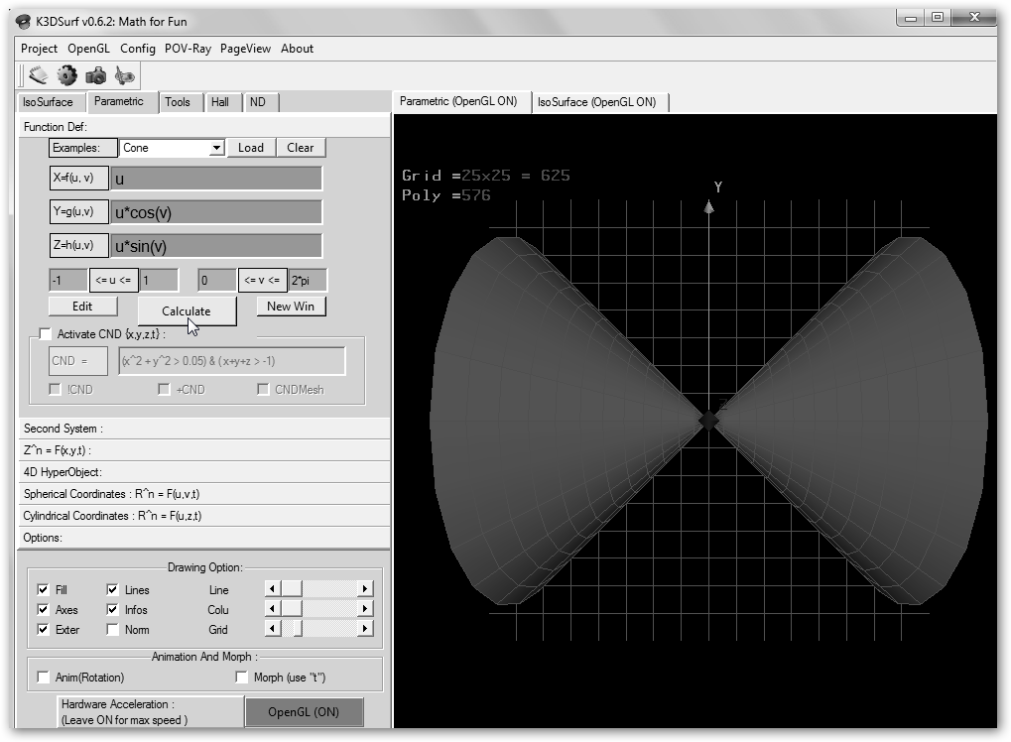Open the POV-Ray menu
Viewport: 1011px width, 742px height.
tap(188, 48)
